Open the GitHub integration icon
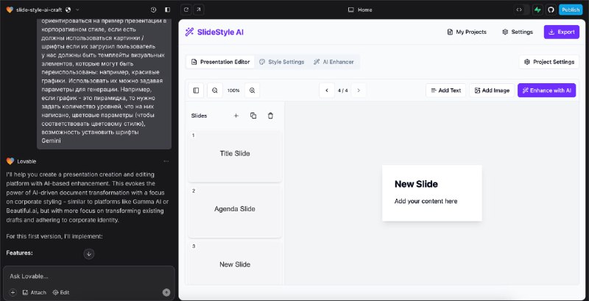This screenshot has height=301, width=589. [x=551, y=10]
